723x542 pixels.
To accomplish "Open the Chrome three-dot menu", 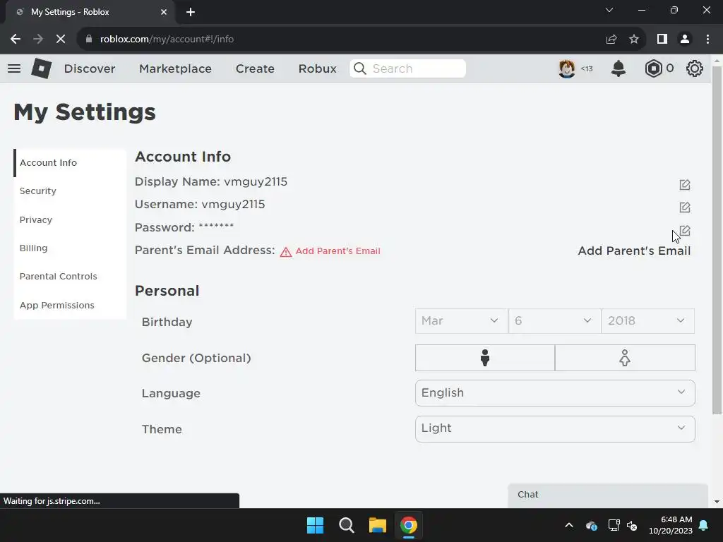I will pyautogui.click(x=707, y=40).
